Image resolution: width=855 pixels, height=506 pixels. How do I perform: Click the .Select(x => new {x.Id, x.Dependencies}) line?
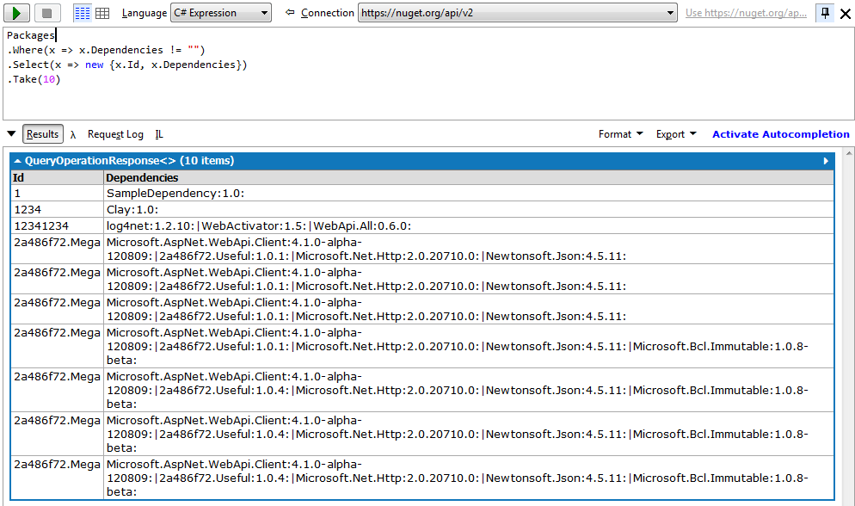tap(127, 65)
